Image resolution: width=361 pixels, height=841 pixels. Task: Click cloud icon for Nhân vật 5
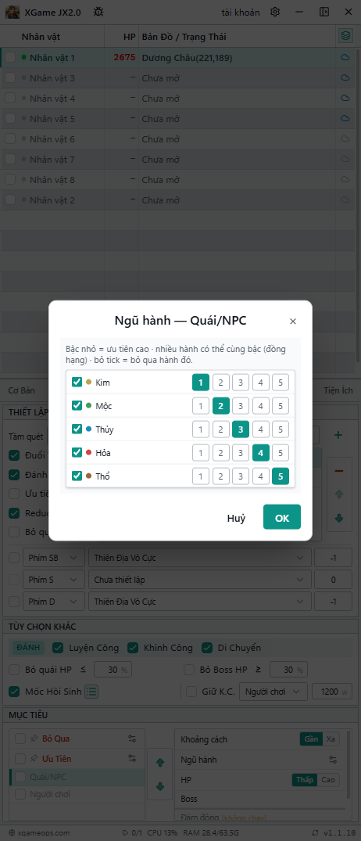tap(345, 119)
